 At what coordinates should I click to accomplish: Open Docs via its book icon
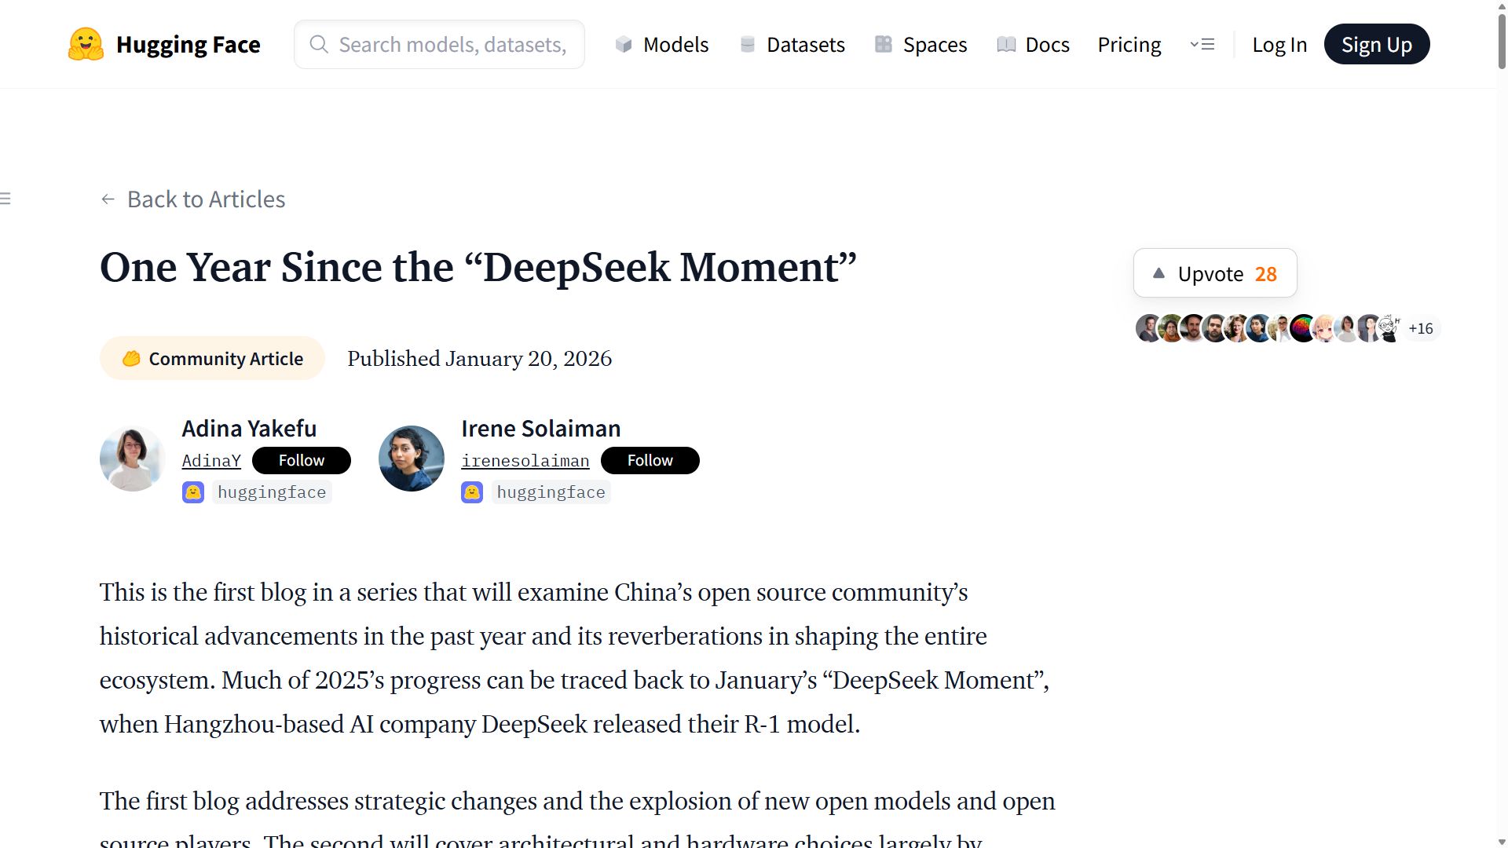(1006, 45)
